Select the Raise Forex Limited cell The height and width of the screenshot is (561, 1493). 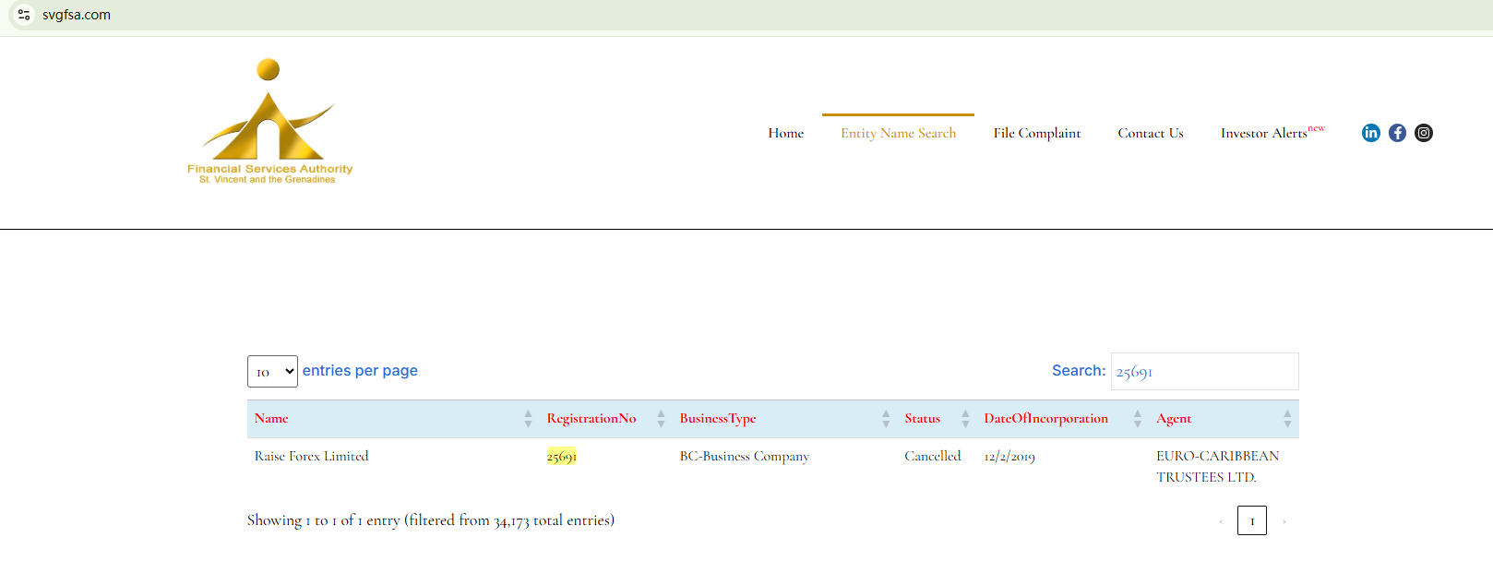pyautogui.click(x=311, y=456)
